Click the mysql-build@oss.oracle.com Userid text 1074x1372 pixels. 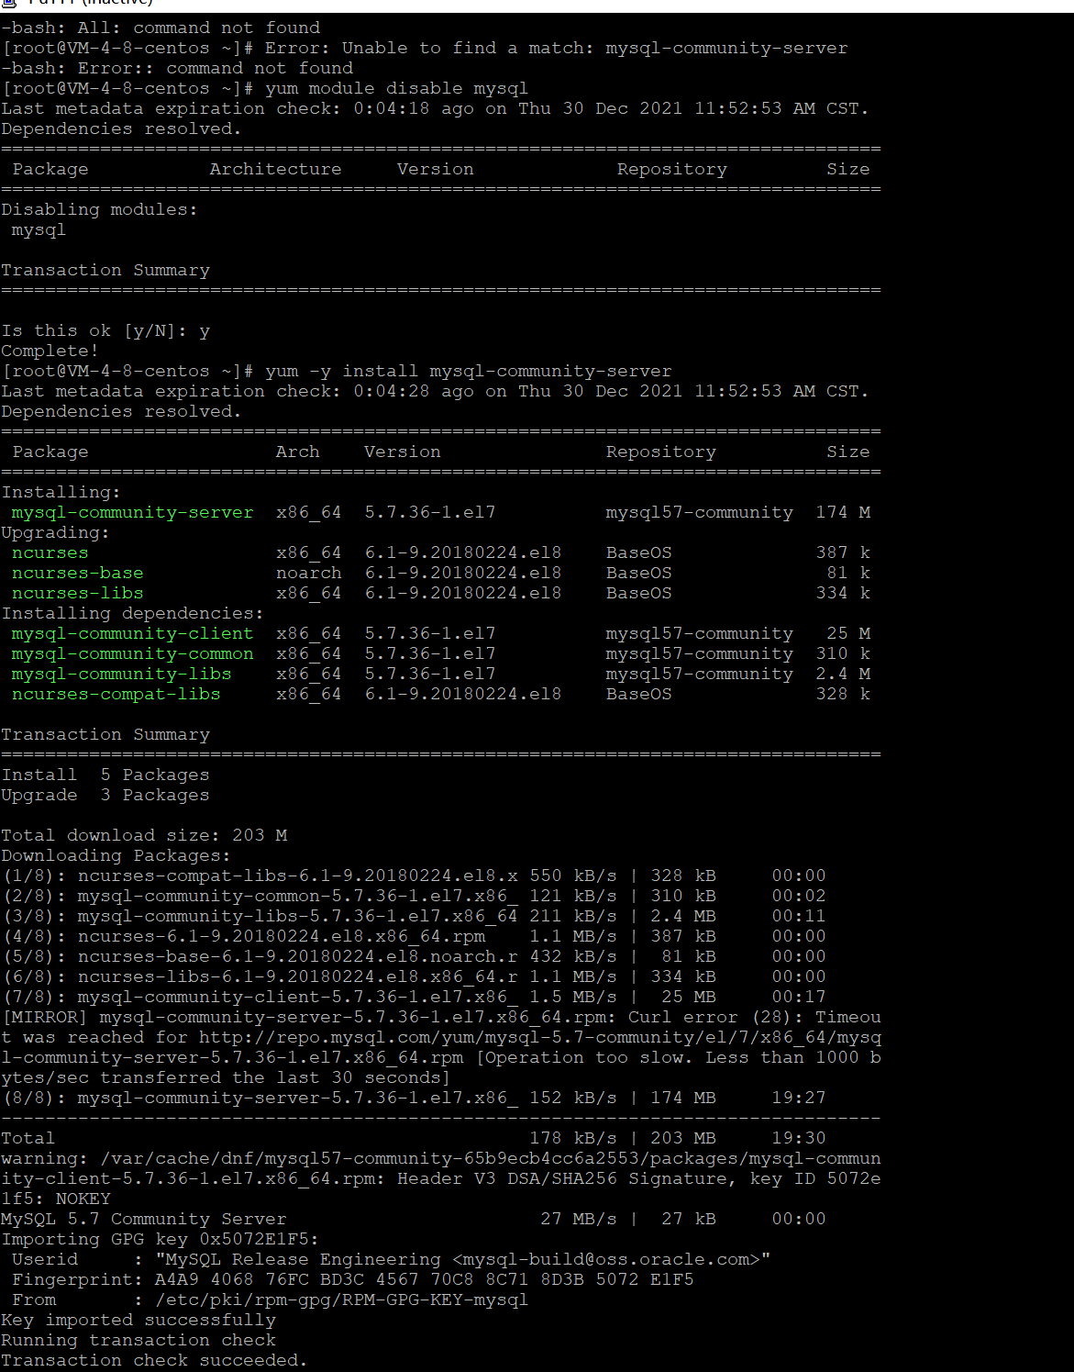tap(611, 1260)
